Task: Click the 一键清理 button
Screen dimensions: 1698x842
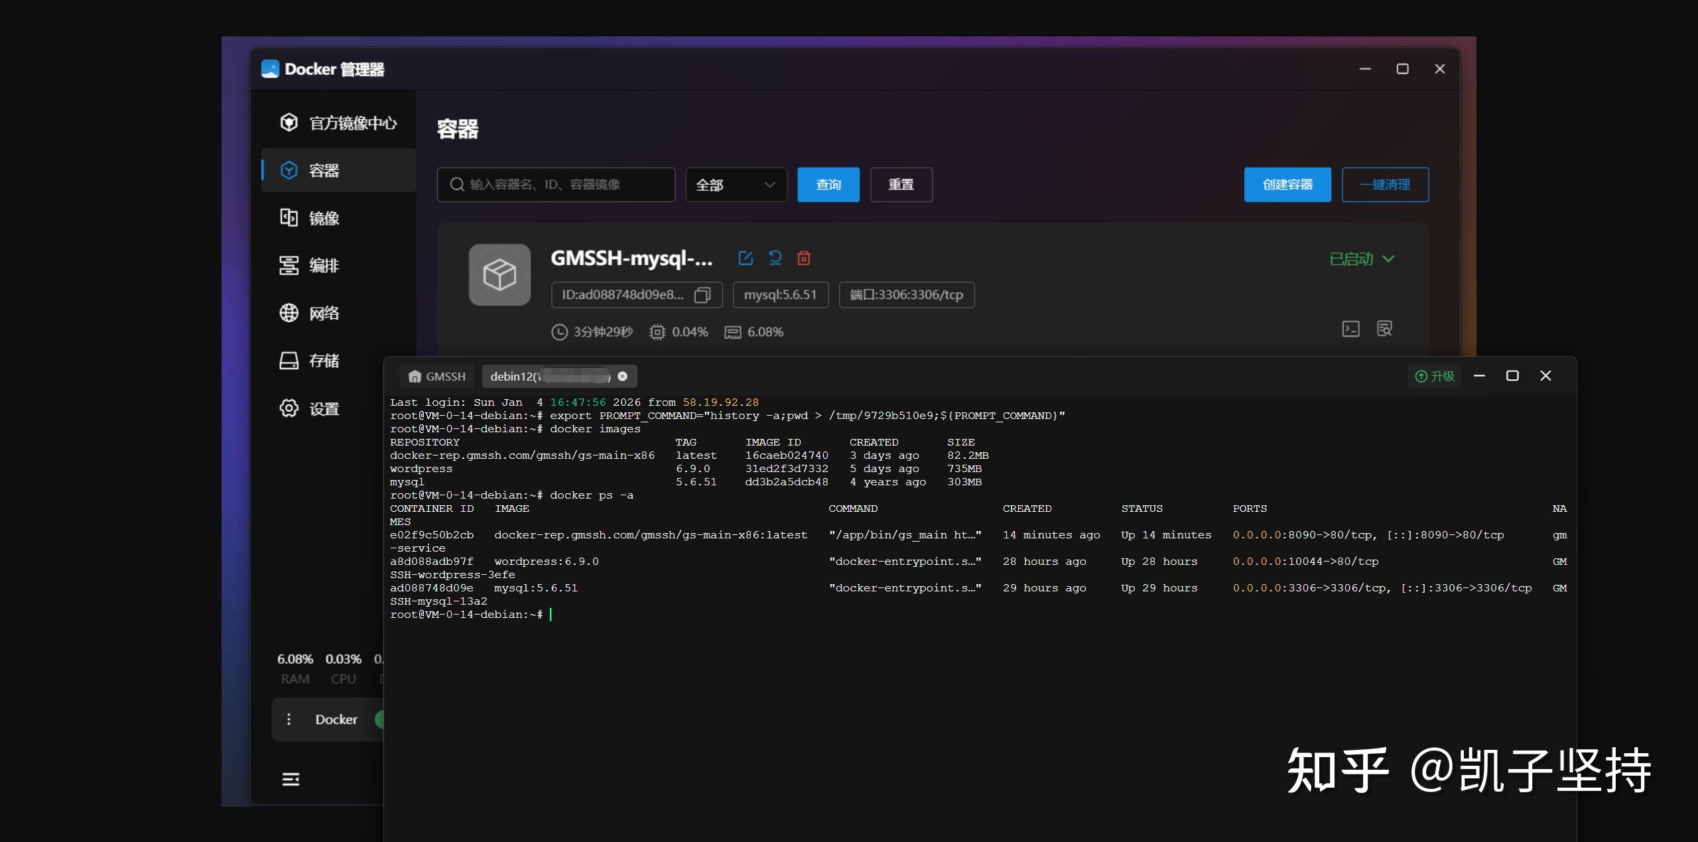Action: 1385,185
